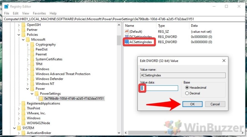Click the ThinPrint folder icon
This screenshot has width=247, height=137.
click(24, 108)
